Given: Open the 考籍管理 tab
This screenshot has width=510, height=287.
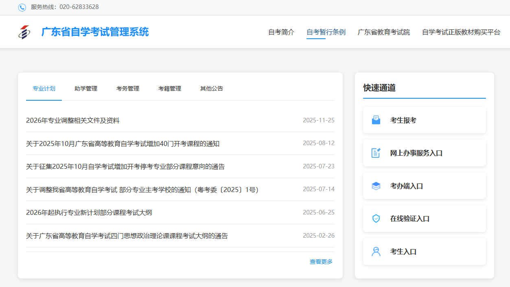Looking at the screenshot, I should [x=170, y=88].
